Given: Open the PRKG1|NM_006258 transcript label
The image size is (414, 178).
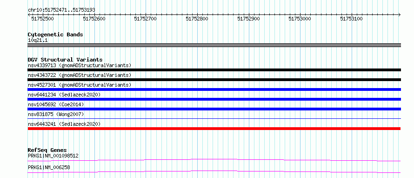Looking at the screenshot, I should pyautogui.click(x=49, y=167).
